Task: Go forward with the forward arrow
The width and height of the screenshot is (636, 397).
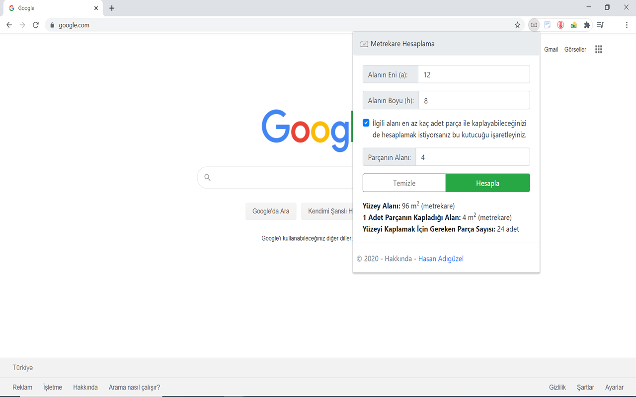Action: 22,25
